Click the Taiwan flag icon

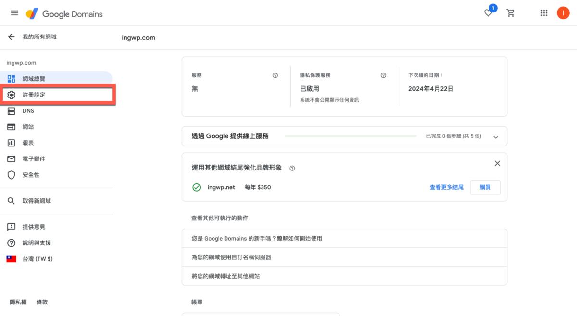12,259
